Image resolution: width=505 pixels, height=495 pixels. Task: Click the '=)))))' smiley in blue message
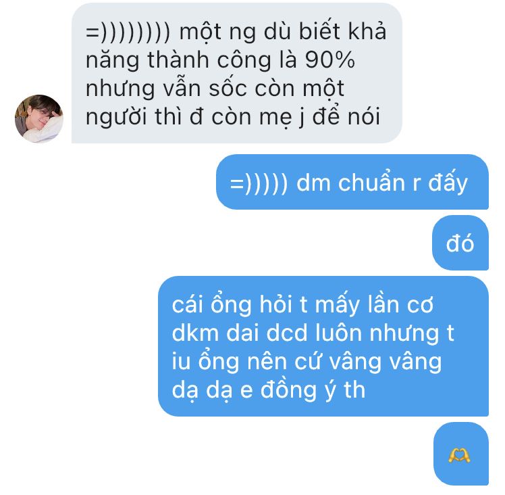pos(259,184)
